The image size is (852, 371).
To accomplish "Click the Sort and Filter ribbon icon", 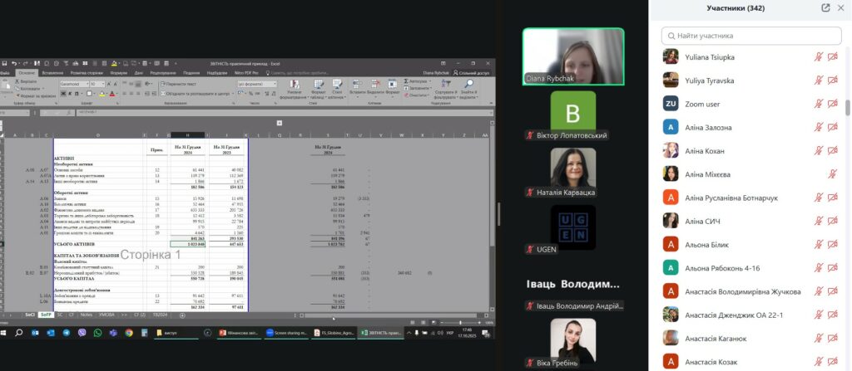I will point(446,85).
